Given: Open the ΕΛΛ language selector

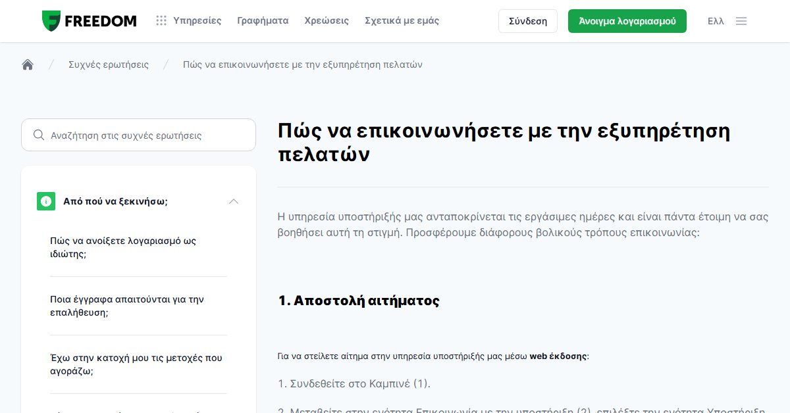Looking at the screenshot, I should pos(716,21).
